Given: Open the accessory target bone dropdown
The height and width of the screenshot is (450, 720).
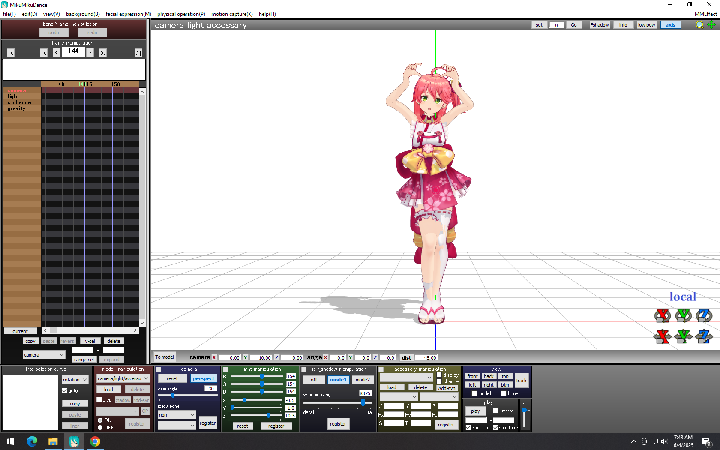Looking at the screenshot, I should [439, 397].
